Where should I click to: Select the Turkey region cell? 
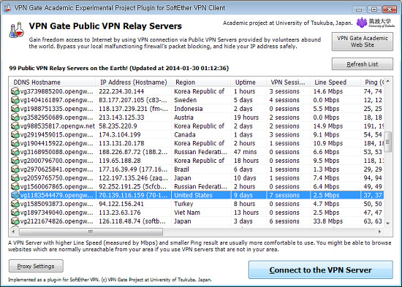[x=183, y=204]
